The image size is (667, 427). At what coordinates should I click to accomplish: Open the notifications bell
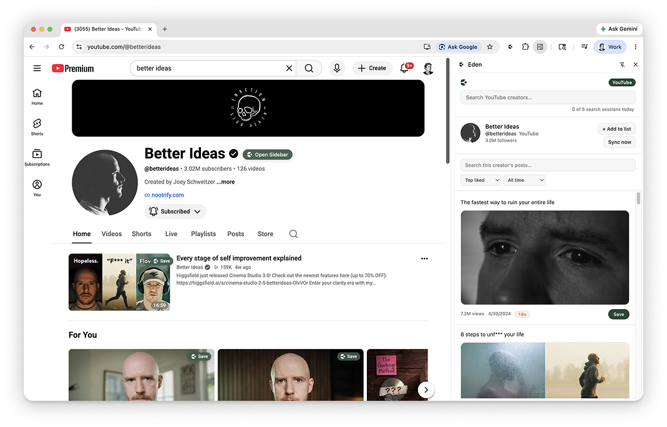tap(405, 68)
